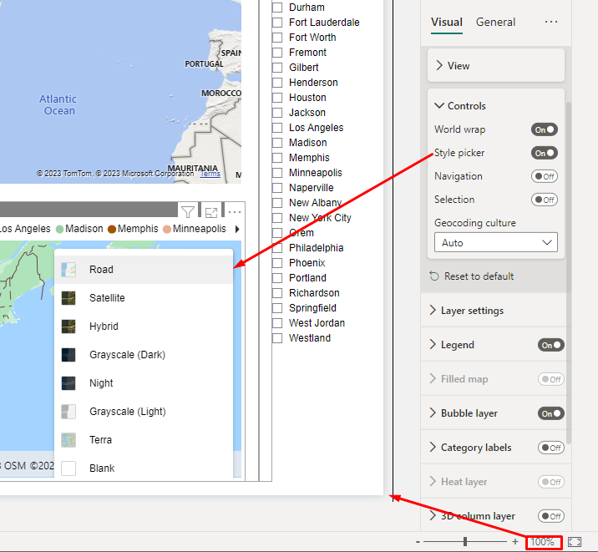Toggle World wrap switch off

click(545, 129)
